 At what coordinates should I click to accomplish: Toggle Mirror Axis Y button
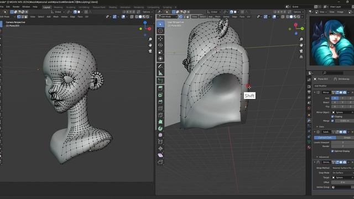click(x=342, y=98)
